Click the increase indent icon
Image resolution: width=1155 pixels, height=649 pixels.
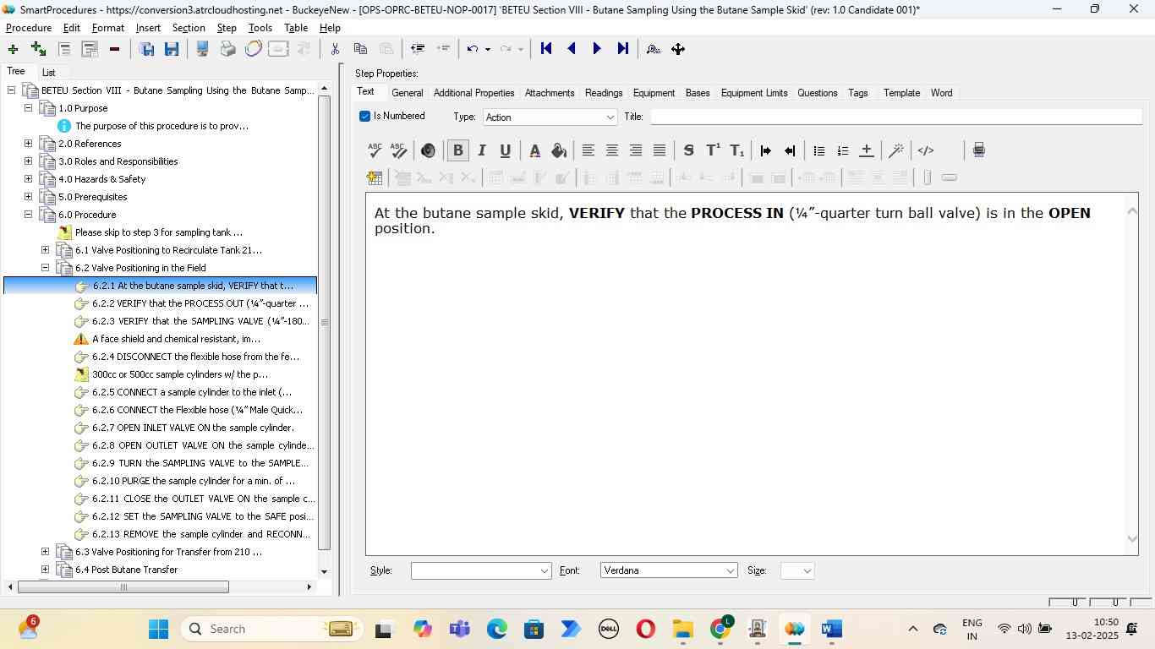click(x=765, y=150)
